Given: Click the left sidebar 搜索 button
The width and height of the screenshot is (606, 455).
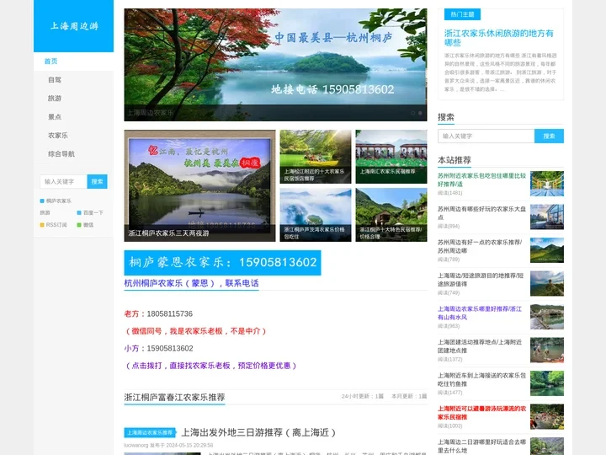Looking at the screenshot, I should 97,181.
